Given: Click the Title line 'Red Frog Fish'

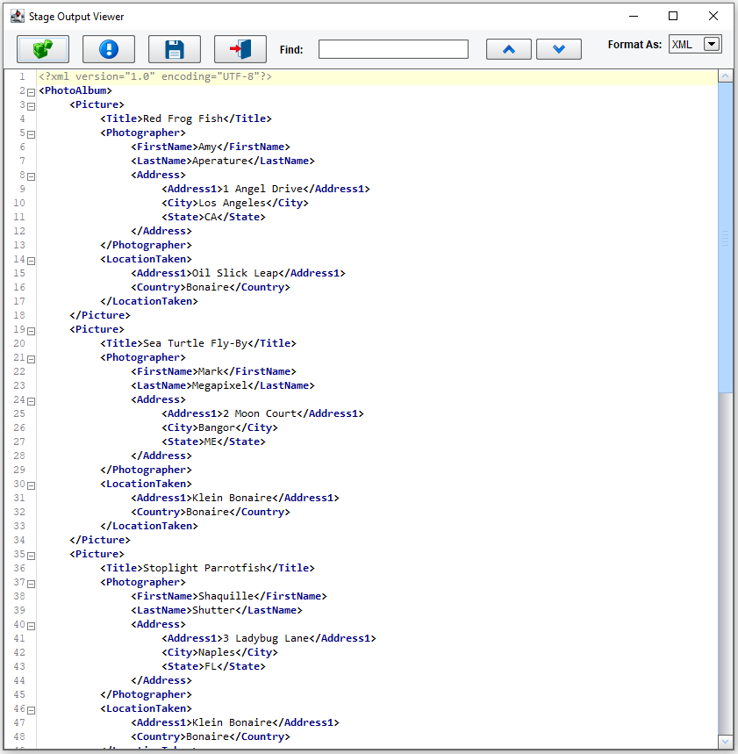Looking at the screenshot, I should (186, 118).
